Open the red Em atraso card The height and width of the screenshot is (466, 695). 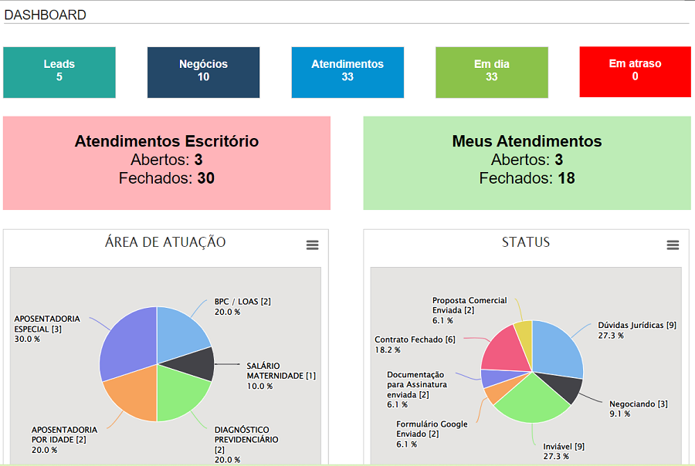pyautogui.click(x=635, y=72)
